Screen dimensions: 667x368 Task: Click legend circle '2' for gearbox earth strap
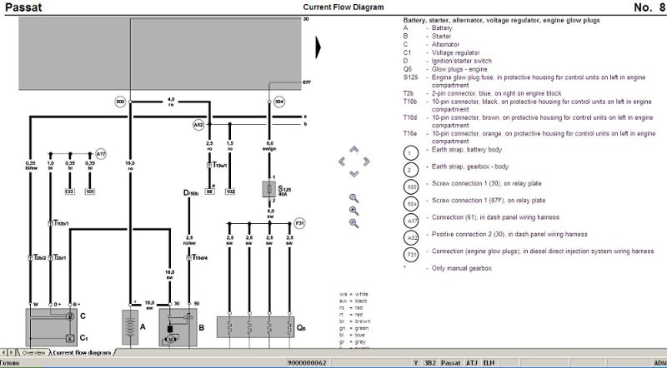click(410, 170)
